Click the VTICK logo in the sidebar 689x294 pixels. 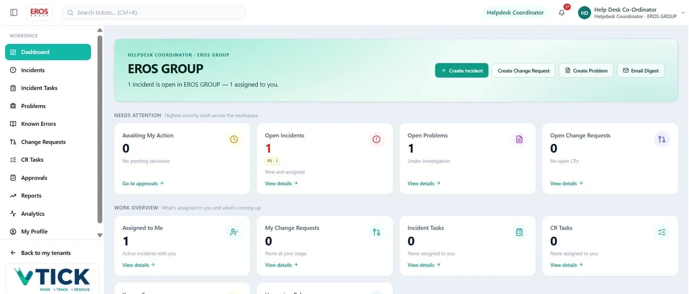tap(52, 280)
